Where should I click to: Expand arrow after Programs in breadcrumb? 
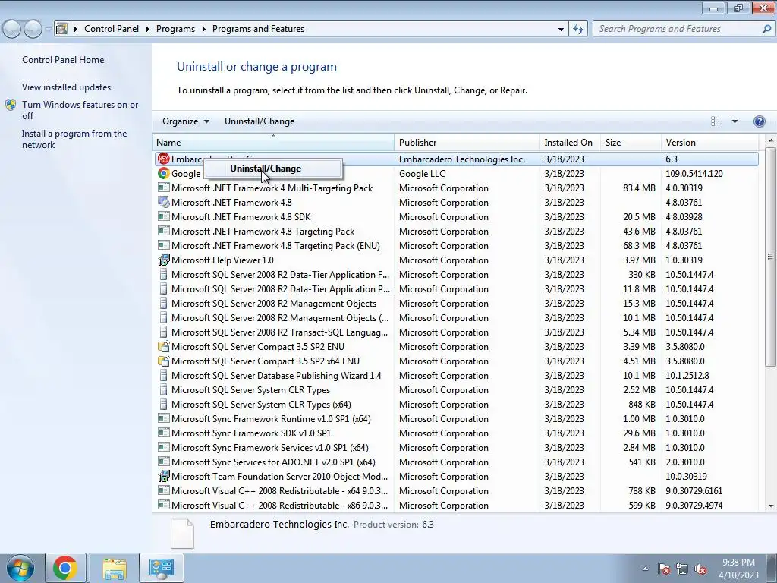[x=203, y=29]
